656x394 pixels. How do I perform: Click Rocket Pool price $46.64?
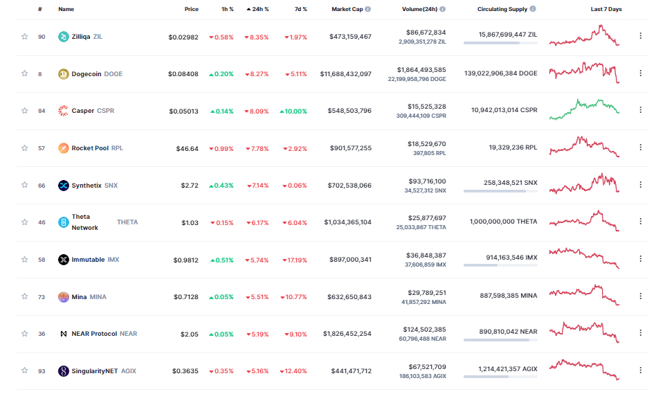click(x=187, y=148)
